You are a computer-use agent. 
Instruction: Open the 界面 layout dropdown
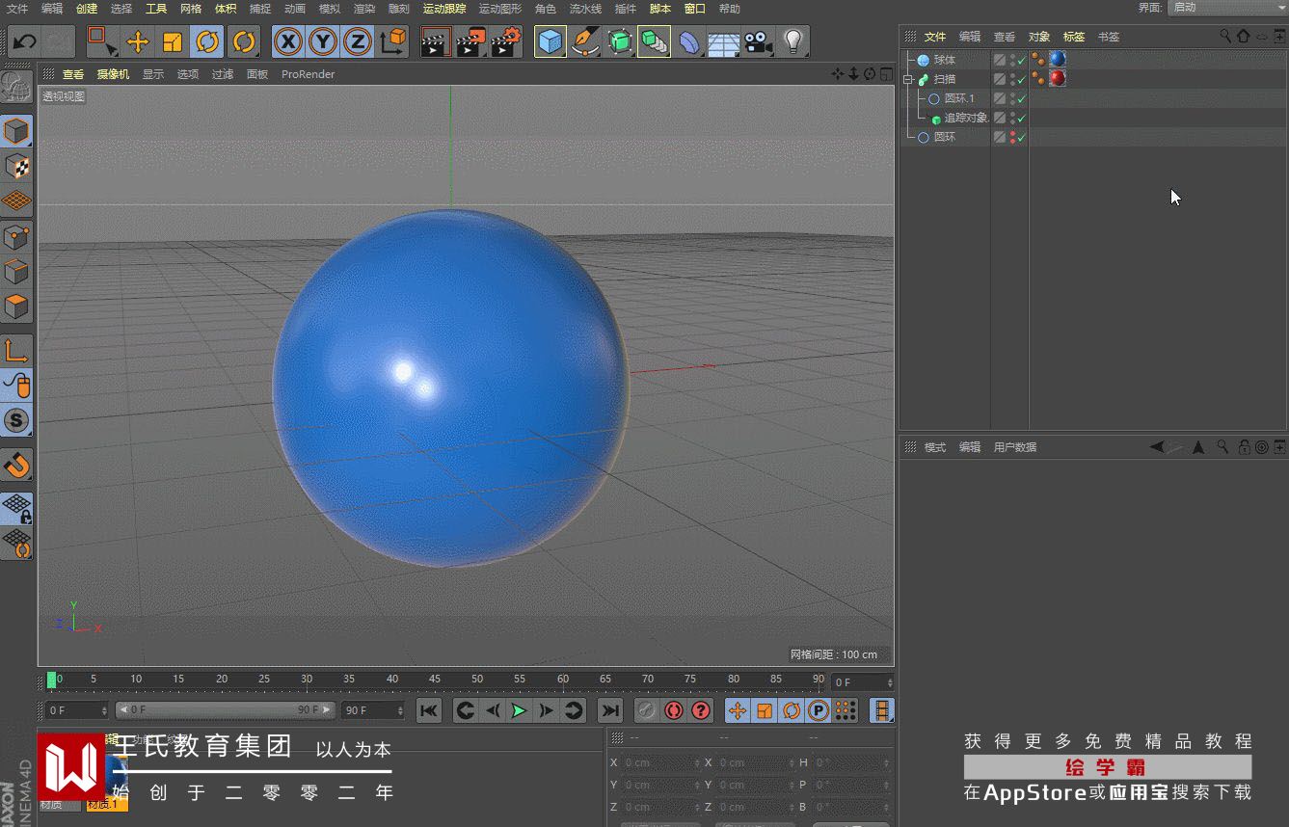point(1226,8)
